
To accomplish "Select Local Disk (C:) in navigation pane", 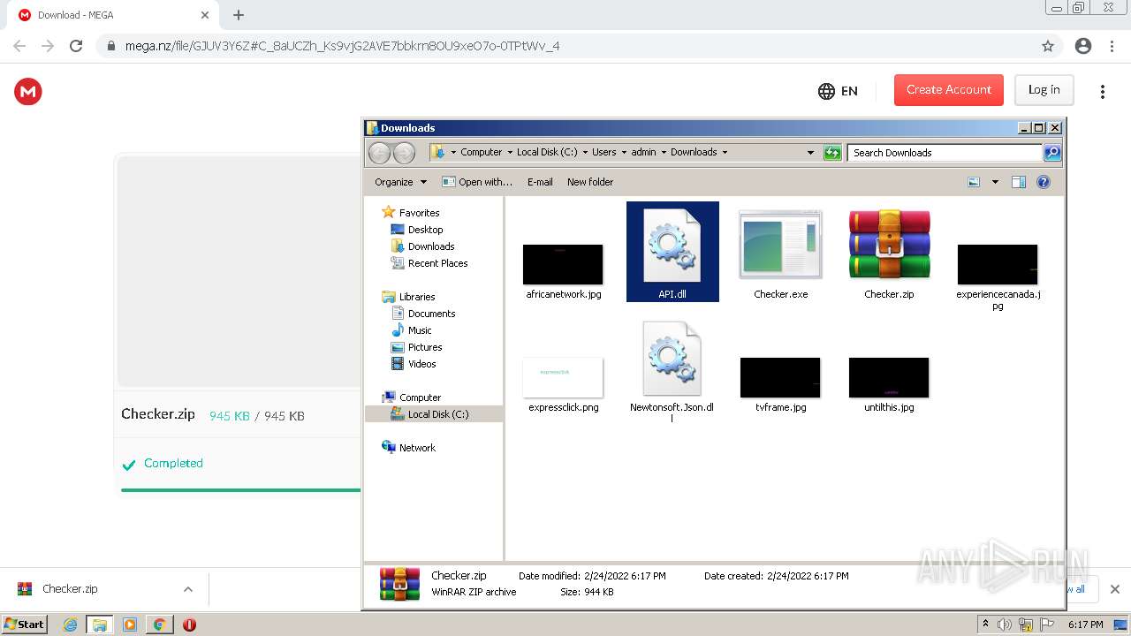I will point(438,414).
